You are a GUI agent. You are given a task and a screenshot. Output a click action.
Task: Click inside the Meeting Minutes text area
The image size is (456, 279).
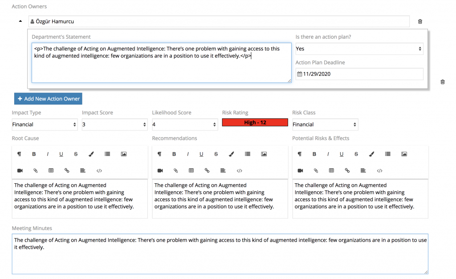point(220,251)
